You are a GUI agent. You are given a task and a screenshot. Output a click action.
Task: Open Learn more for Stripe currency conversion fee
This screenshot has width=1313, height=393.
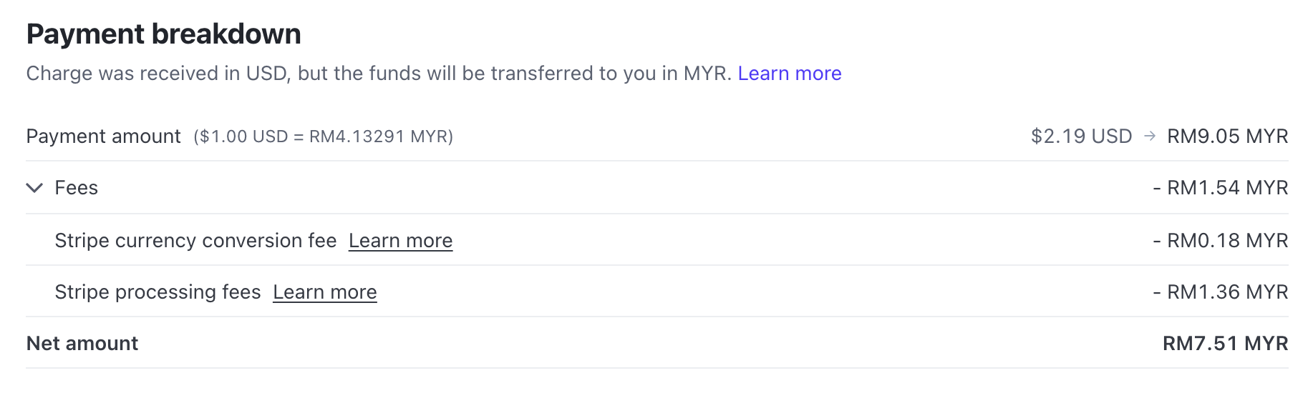click(400, 241)
